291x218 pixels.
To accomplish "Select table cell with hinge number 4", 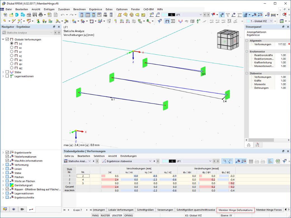I will [x=83, y=180].
